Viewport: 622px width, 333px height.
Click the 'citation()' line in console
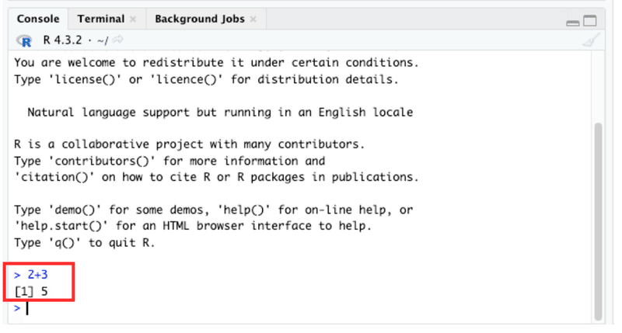(x=216, y=177)
